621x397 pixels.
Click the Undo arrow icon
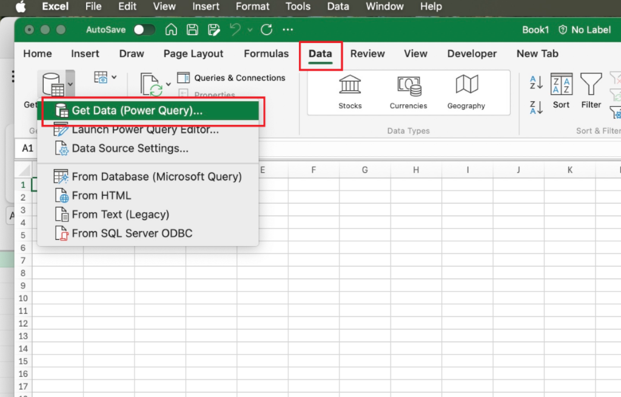tap(235, 30)
